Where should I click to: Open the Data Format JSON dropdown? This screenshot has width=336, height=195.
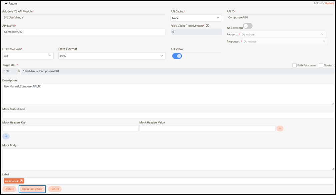(112, 56)
